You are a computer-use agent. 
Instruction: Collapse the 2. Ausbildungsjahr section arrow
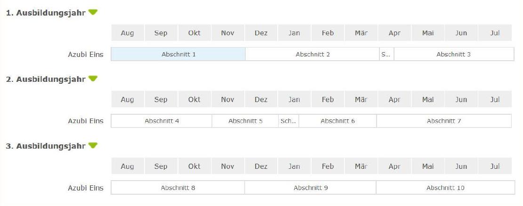click(93, 79)
